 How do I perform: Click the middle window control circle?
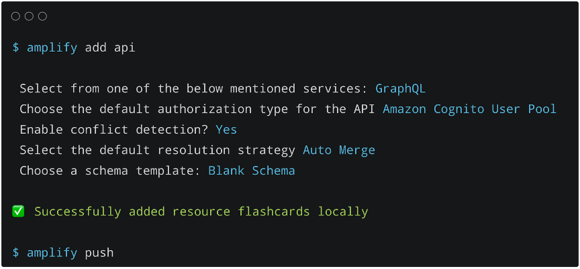coord(29,16)
